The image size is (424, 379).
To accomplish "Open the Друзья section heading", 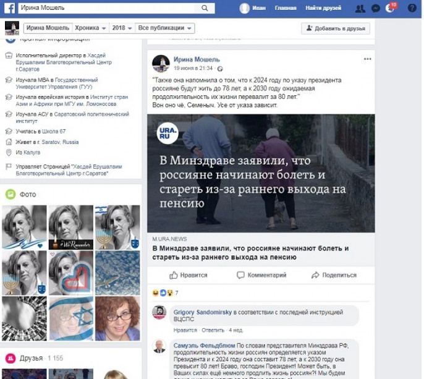I will pos(31,358).
